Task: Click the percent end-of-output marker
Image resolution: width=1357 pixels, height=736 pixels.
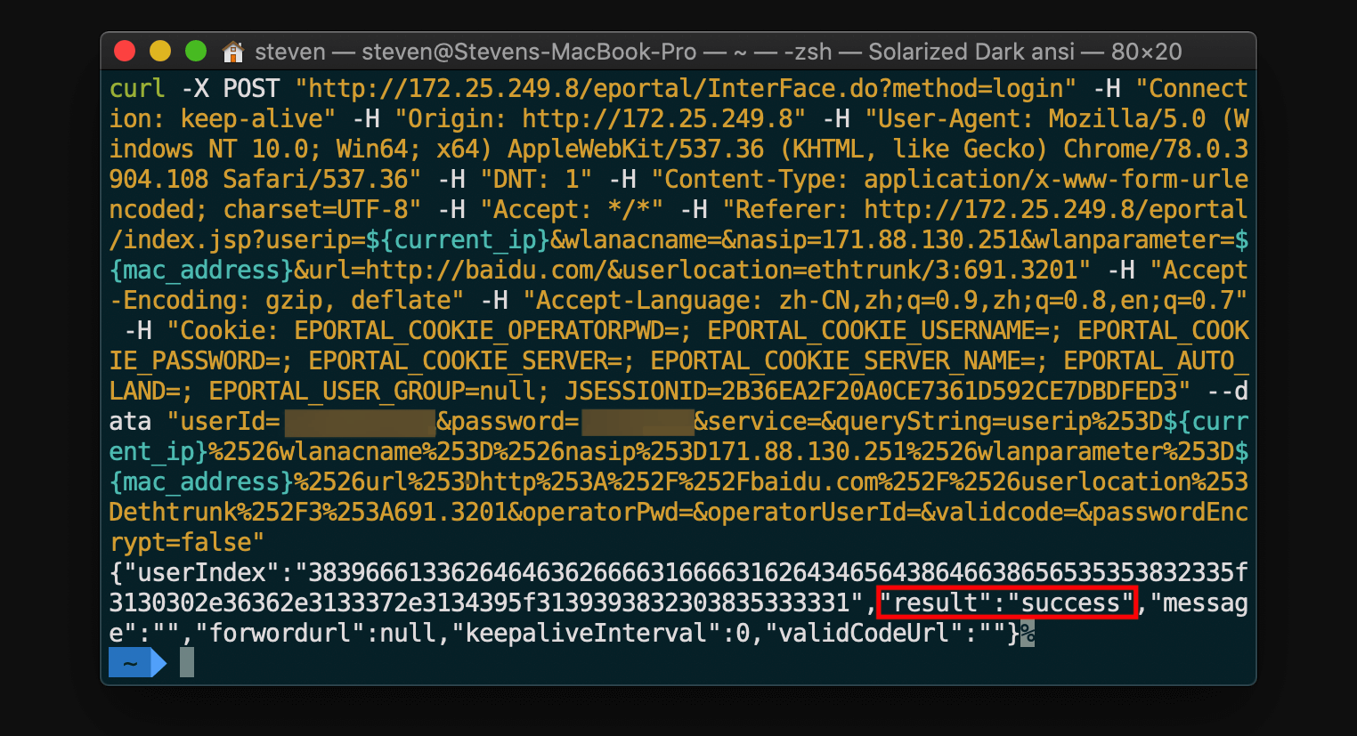Action: click(1028, 634)
